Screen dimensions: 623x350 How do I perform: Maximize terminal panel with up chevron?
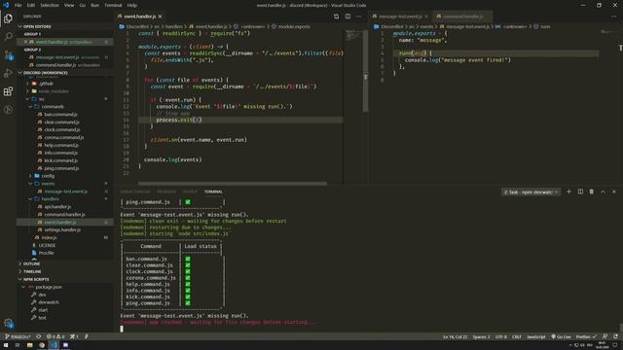pos(603,192)
